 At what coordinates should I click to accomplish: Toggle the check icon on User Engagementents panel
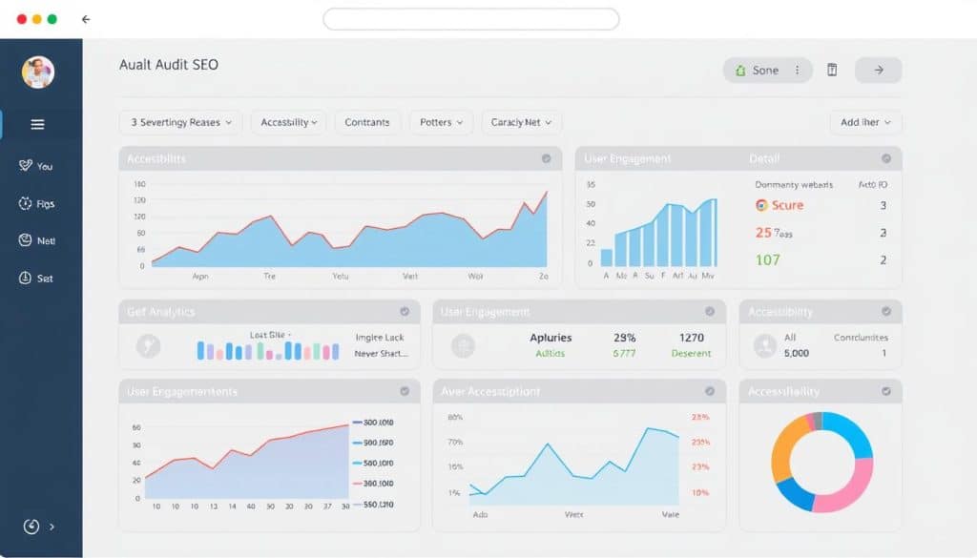coord(405,391)
